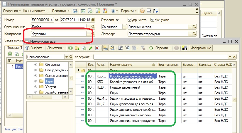Open the Наименование search field dropdown
This screenshot has height=133, width=242.
67,57
